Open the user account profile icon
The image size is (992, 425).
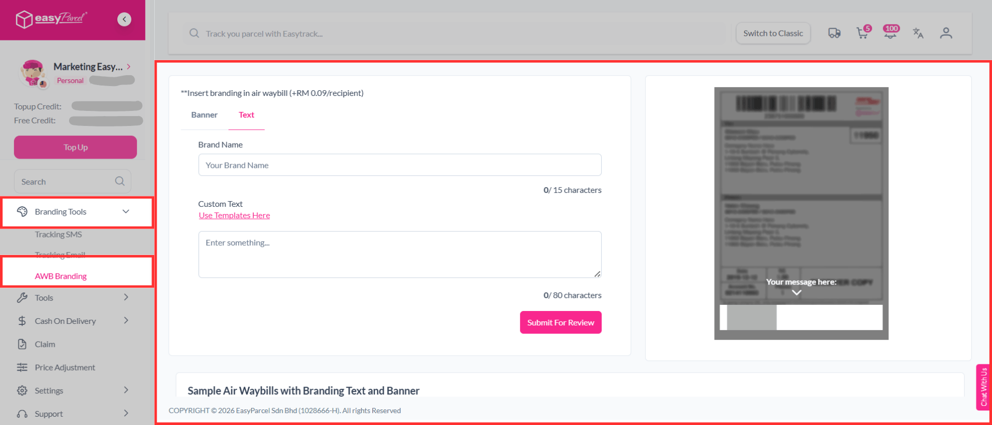946,33
